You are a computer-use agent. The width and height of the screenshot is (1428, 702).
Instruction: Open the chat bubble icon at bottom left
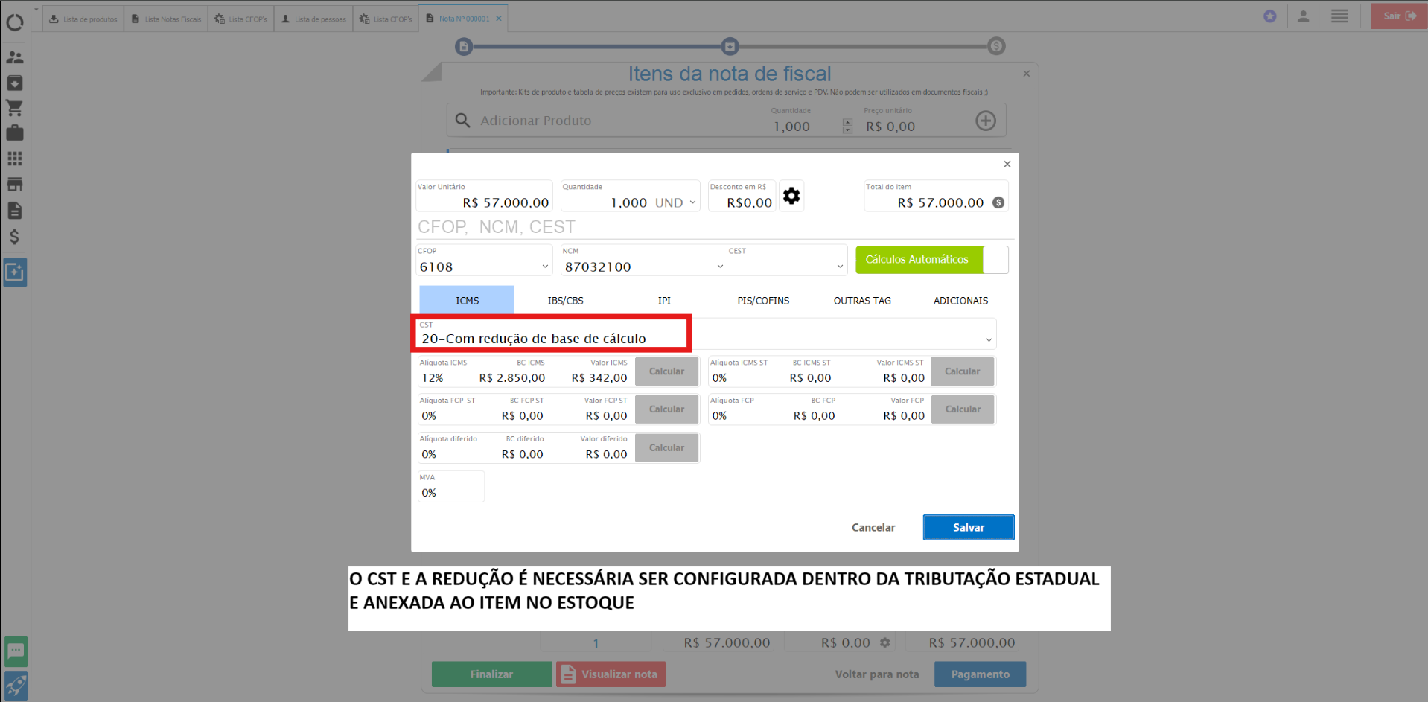(16, 651)
